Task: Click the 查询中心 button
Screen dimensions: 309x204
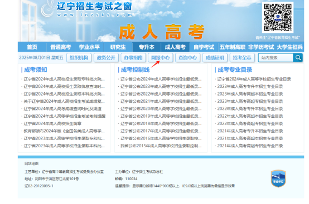Action: [187, 58]
